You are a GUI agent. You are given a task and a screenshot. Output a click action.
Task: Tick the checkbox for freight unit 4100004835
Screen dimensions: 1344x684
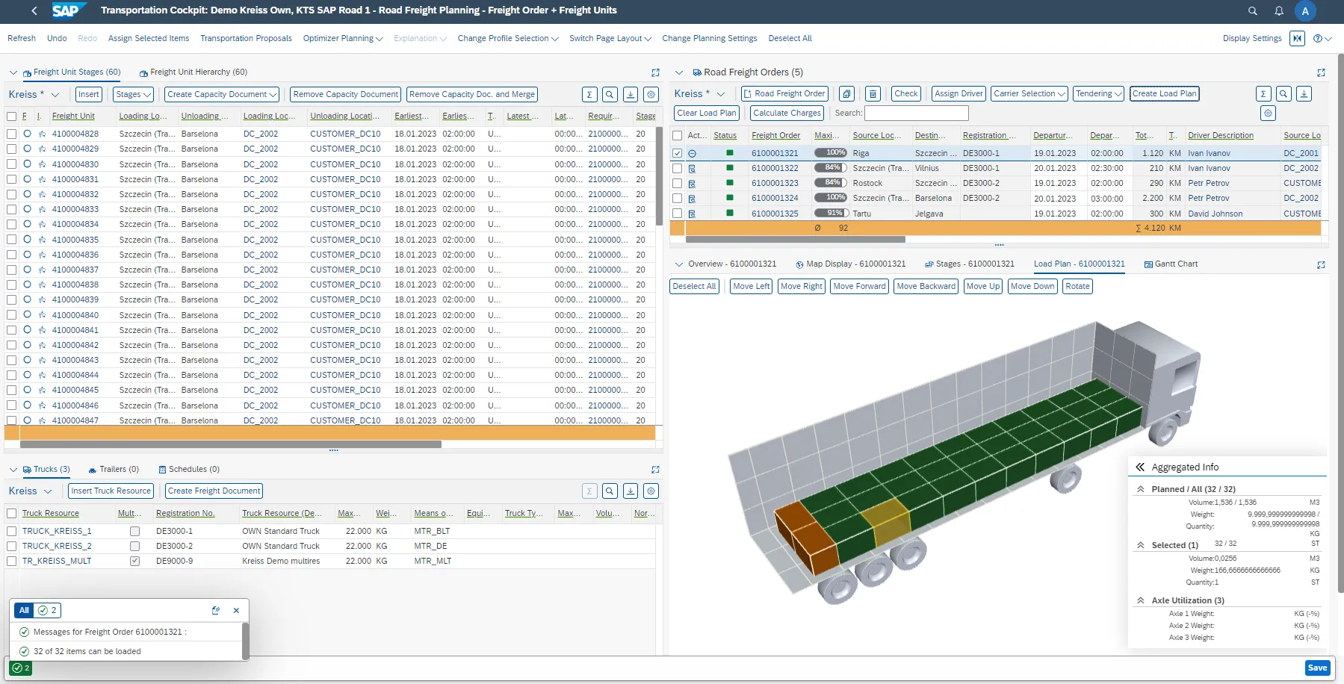coord(11,240)
